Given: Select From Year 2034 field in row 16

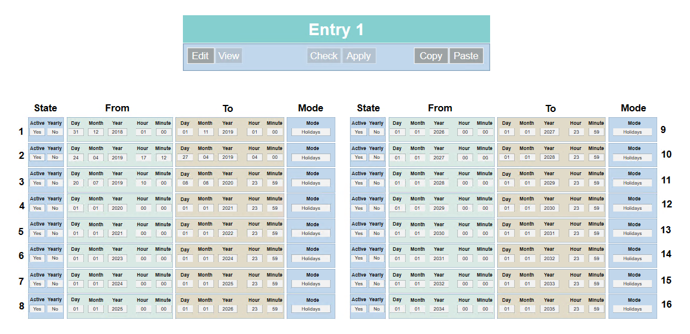Looking at the screenshot, I should [x=439, y=309].
